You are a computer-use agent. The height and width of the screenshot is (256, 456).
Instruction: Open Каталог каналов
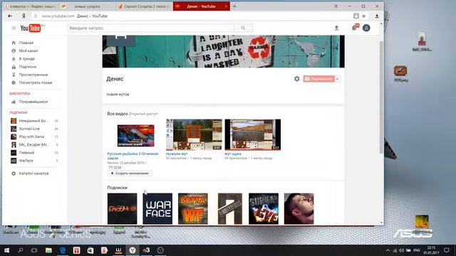pos(34,174)
